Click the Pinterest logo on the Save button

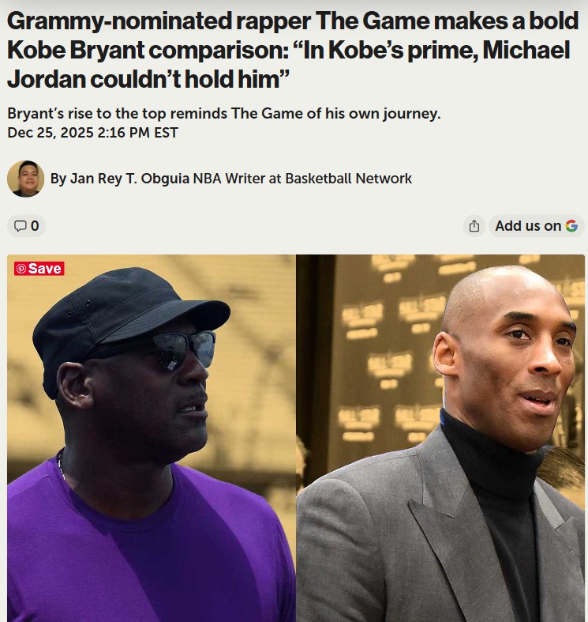point(21,269)
